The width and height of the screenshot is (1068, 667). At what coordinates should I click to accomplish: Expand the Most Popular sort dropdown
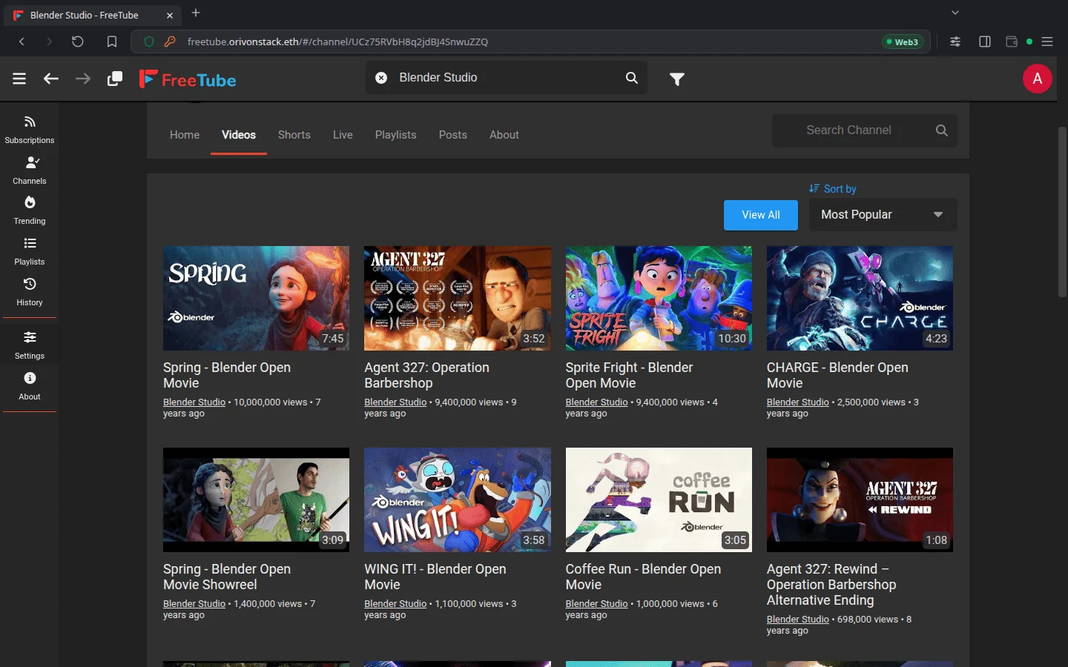coord(883,215)
